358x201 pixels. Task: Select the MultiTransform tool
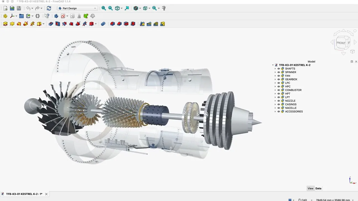[x=162, y=24]
